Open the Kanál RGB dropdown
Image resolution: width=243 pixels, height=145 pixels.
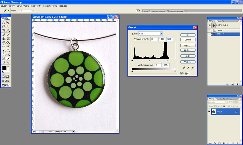tap(162, 33)
